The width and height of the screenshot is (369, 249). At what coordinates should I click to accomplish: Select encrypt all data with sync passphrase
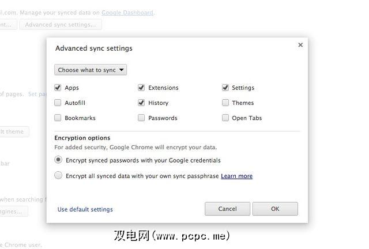tap(58, 176)
